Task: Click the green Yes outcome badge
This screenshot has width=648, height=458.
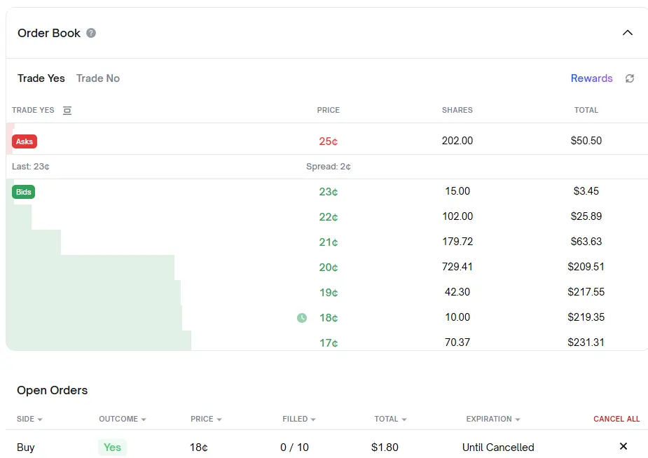Action: pos(112,447)
